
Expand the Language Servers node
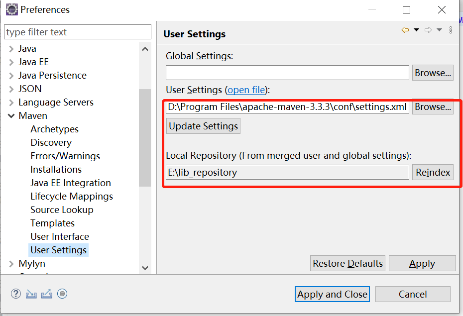(11, 103)
